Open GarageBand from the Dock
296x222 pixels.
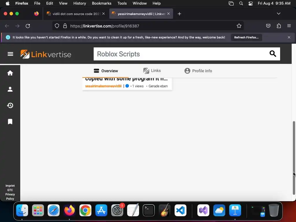(164, 210)
